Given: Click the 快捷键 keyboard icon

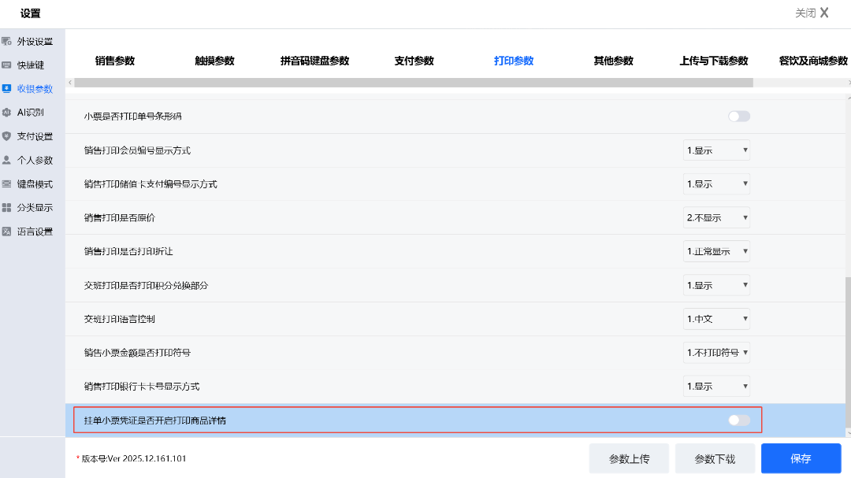Looking at the screenshot, I should 7,65.
